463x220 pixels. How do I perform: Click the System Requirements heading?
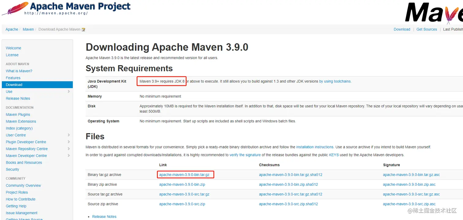click(x=129, y=68)
